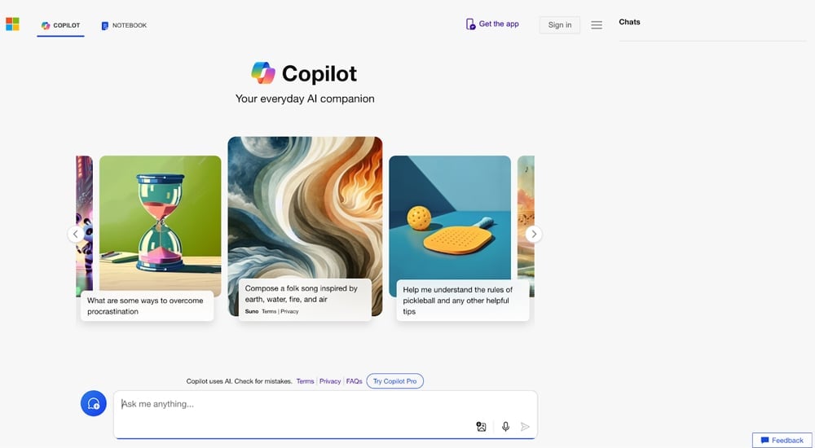Click the Try Copilot Pro button
This screenshot has width=815, height=448.
click(395, 381)
